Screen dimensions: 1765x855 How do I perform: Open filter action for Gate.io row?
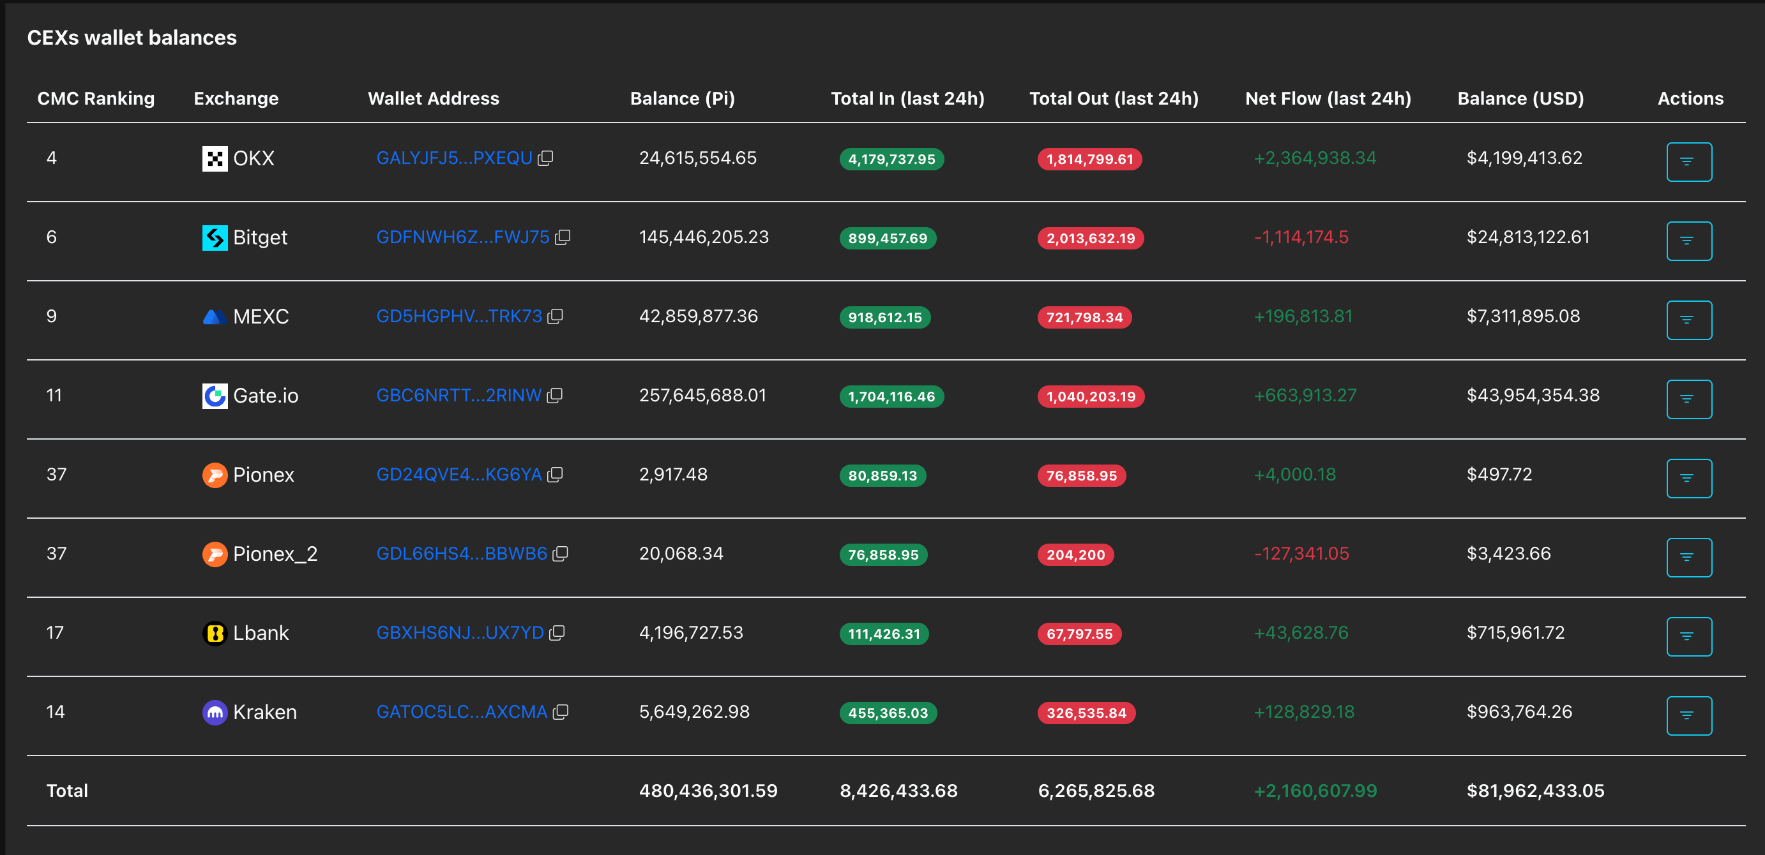(1688, 399)
